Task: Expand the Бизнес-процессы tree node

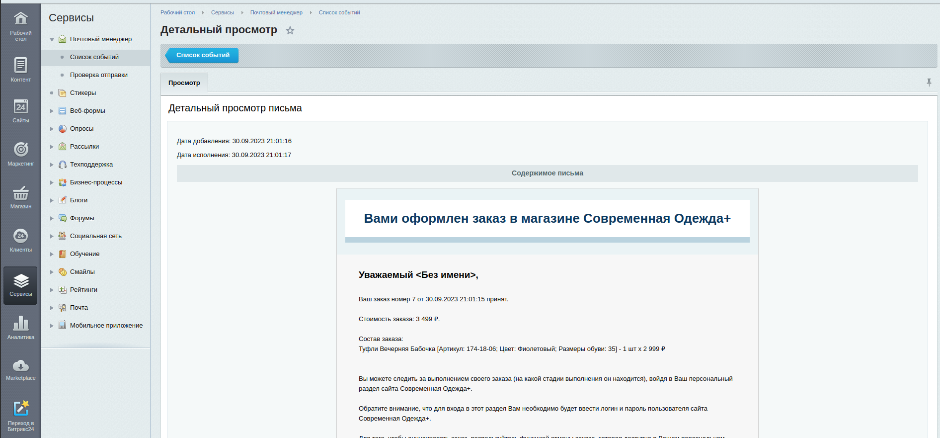Action: click(52, 182)
